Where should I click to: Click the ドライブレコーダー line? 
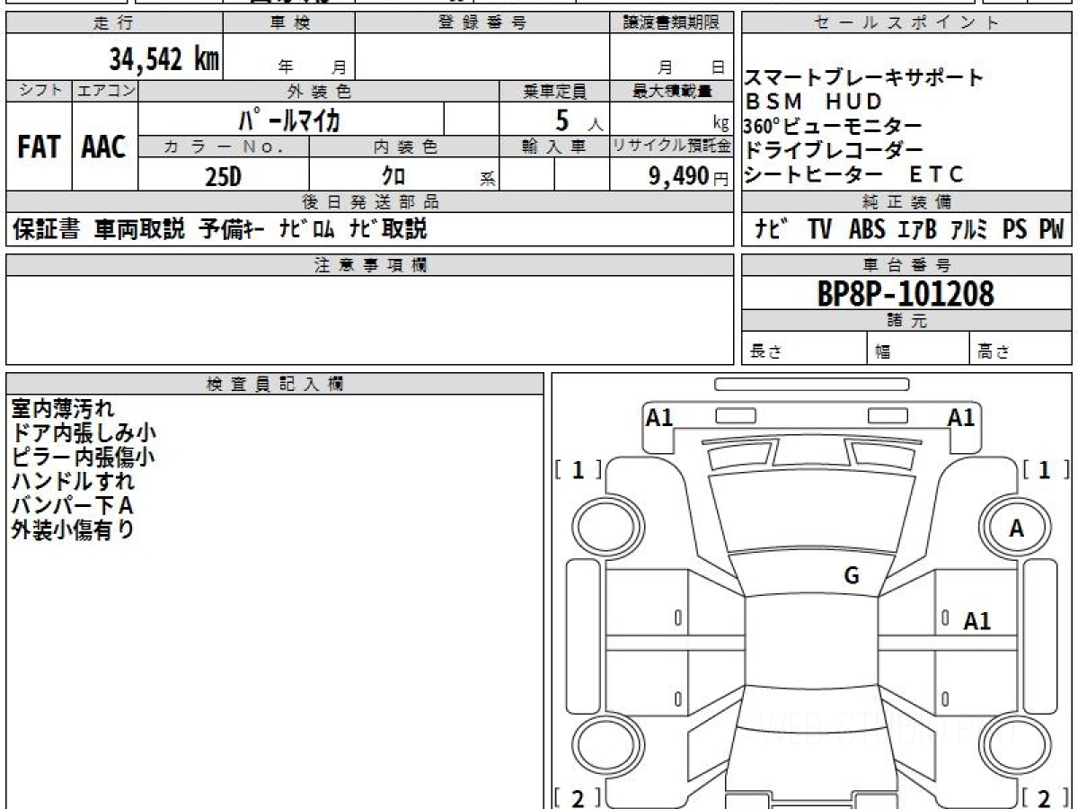[x=834, y=150]
